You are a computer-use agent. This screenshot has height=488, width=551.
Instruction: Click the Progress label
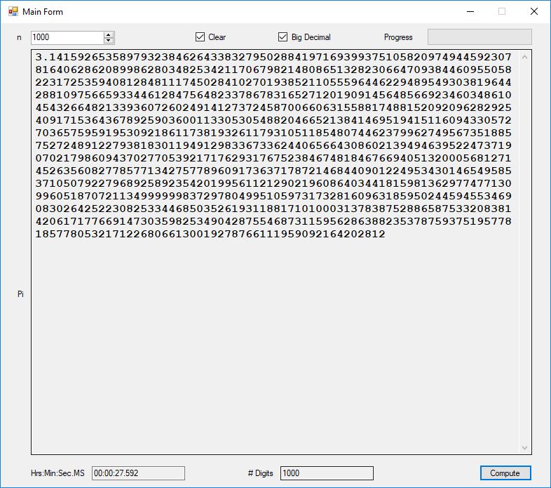(x=398, y=37)
